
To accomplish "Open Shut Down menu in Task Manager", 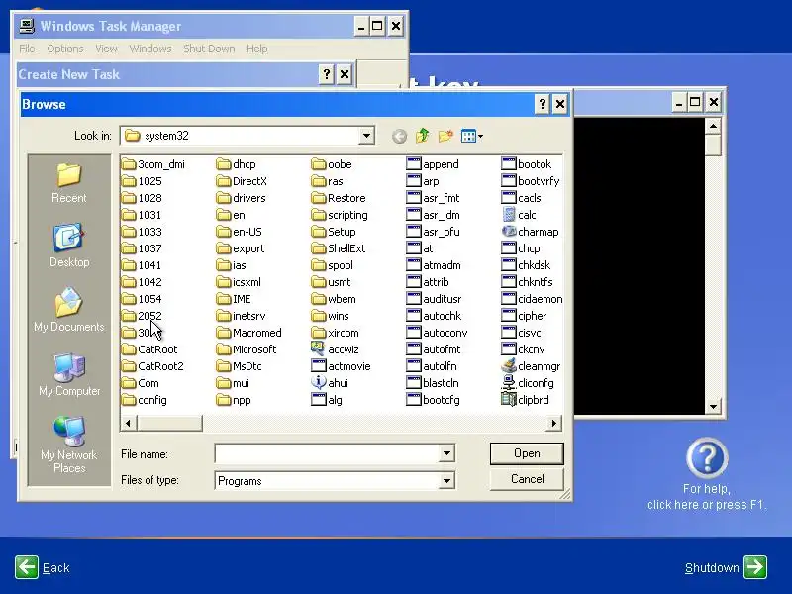I will coord(209,49).
